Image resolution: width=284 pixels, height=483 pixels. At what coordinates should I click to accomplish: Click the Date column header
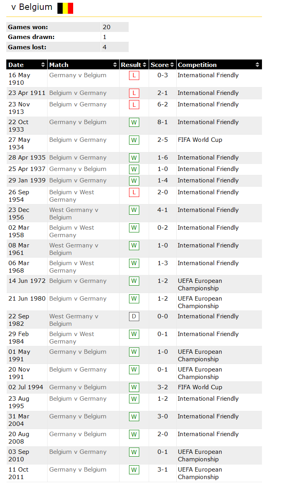coord(16,65)
